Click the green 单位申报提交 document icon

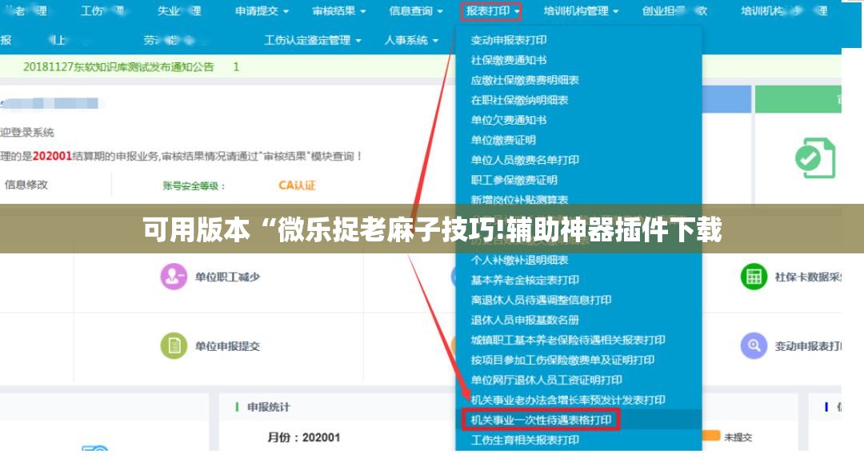click(174, 346)
